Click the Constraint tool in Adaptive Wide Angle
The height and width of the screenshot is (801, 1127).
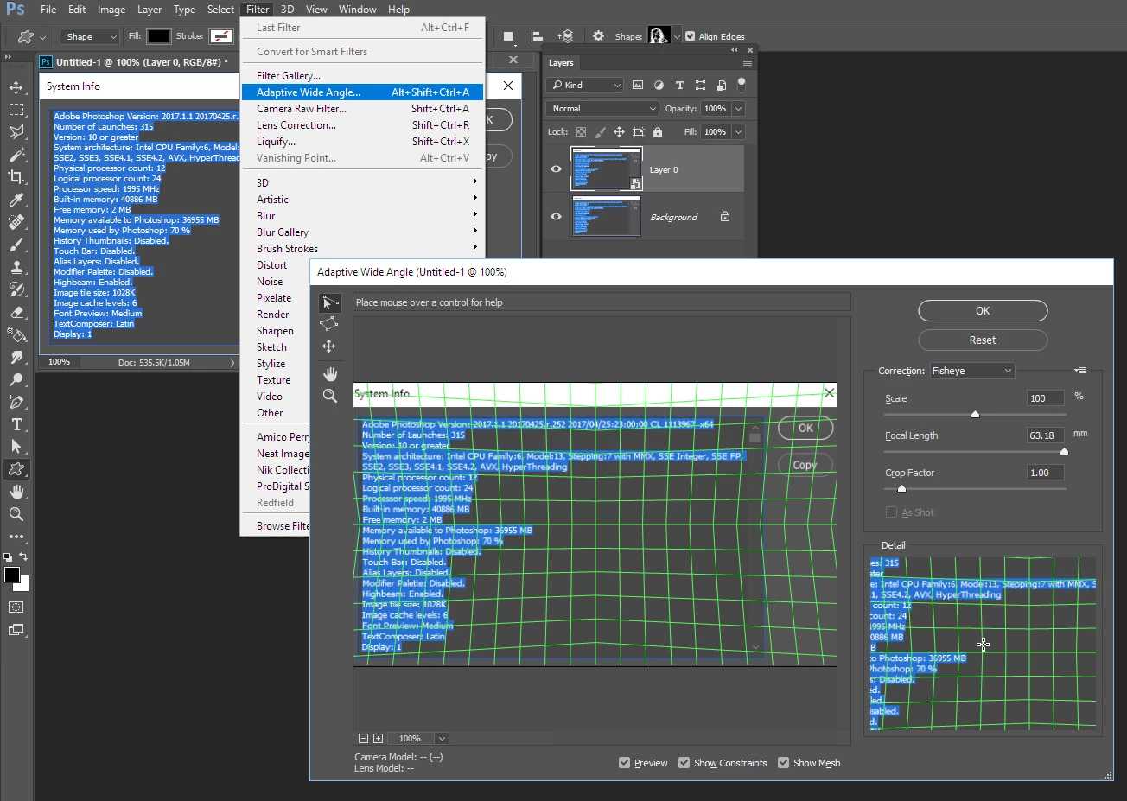coord(329,302)
